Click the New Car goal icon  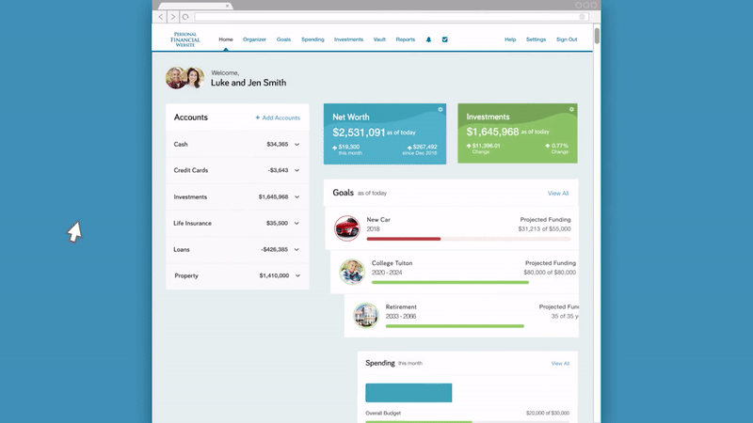347,227
